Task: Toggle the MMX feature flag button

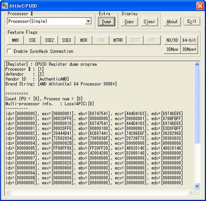Action: pyautogui.click(x=15, y=40)
